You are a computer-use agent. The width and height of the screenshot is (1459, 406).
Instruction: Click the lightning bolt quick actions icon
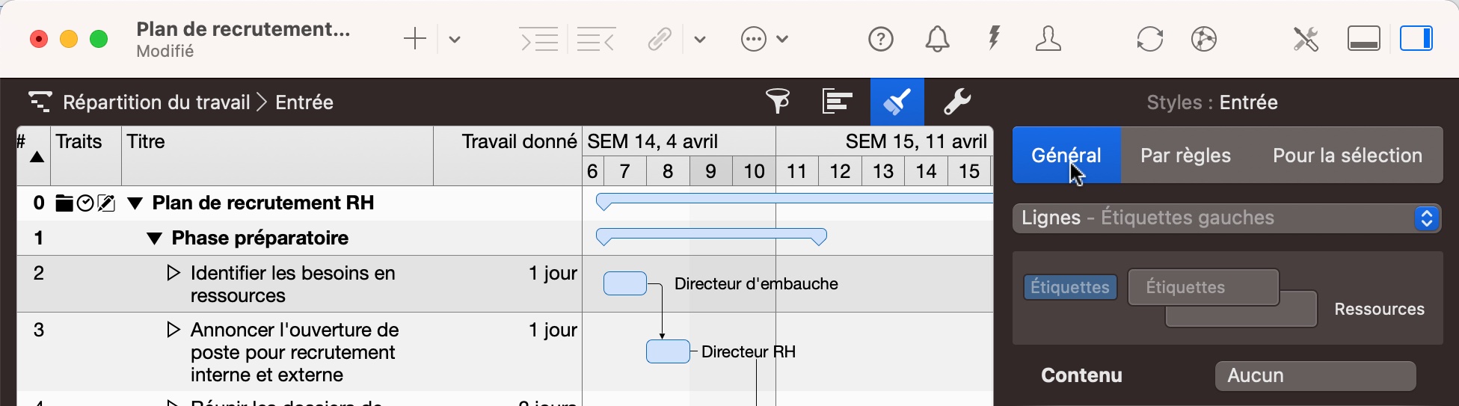click(x=994, y=39)
